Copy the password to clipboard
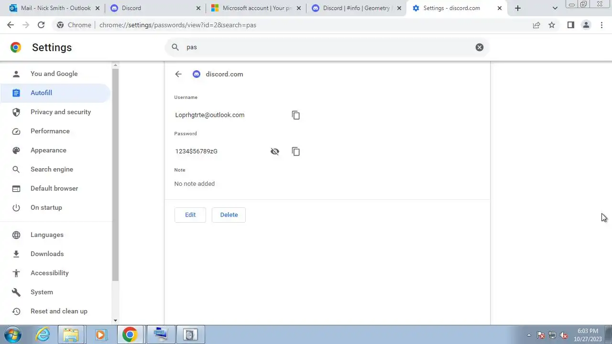This screenshot has width=612, height=344. click(296, 151)
